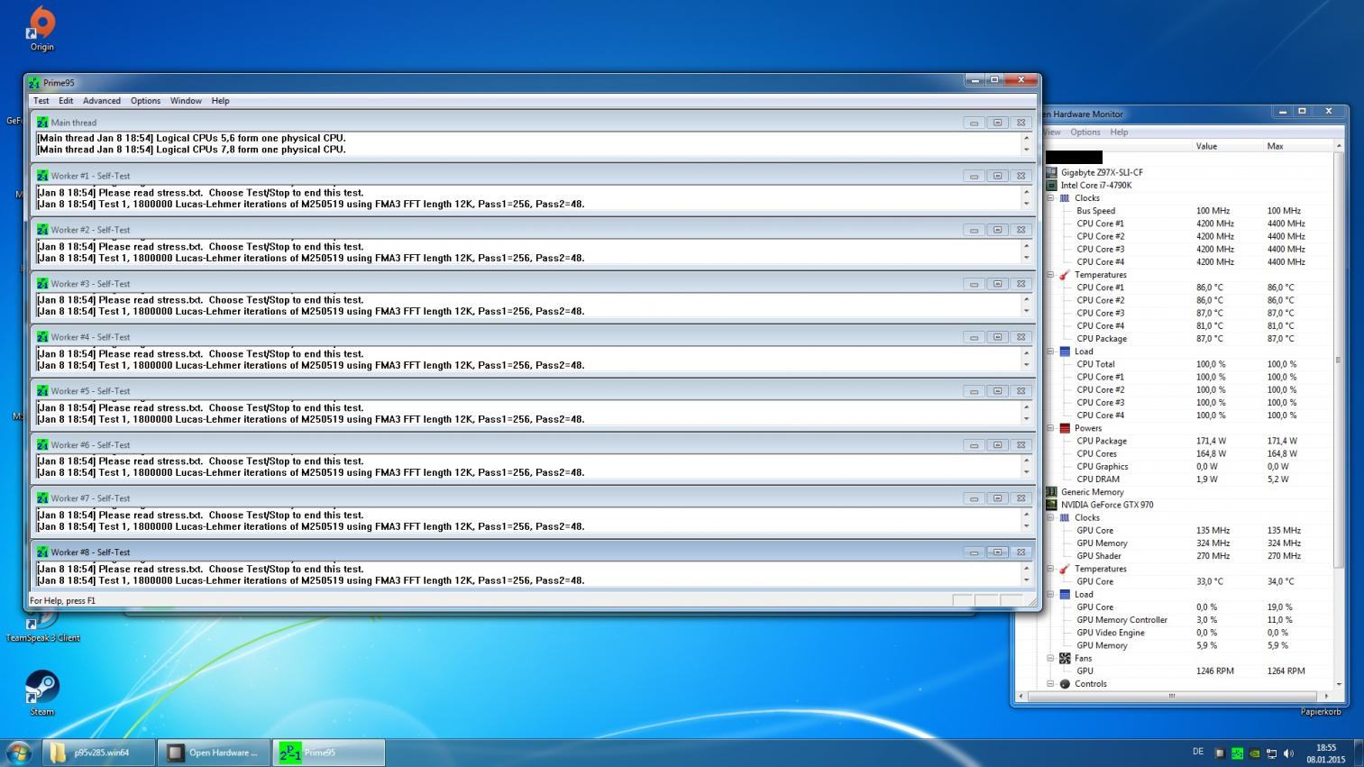Viewport: 1364px width, 767px height.
Task: Click the GPU Controls category icon
Action: (1065, 684)
